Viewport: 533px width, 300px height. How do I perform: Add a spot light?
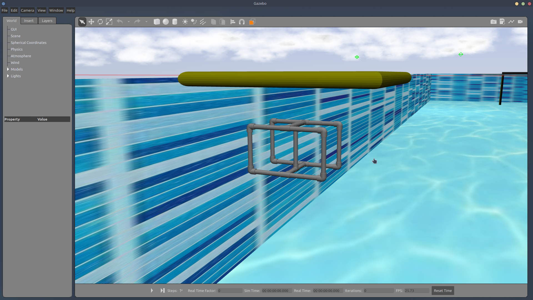click(x=194, y=22)
